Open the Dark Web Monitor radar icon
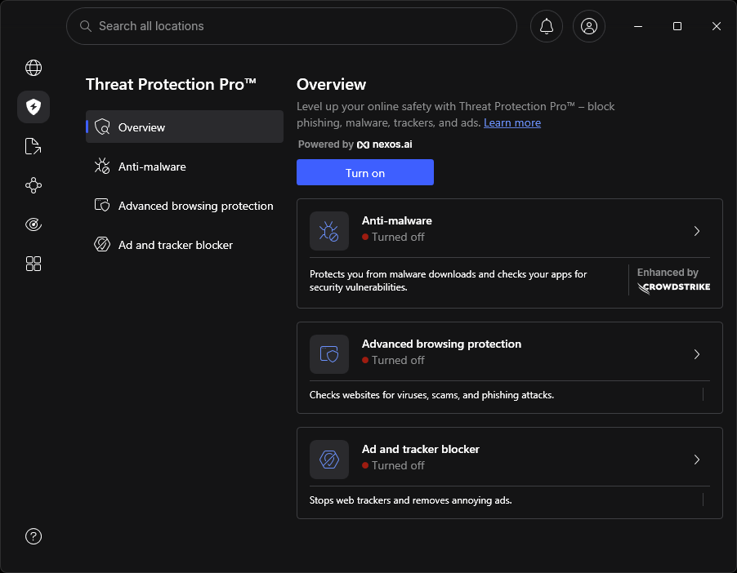This screenshot has height=573, width=737. click(x=33, y=224)
